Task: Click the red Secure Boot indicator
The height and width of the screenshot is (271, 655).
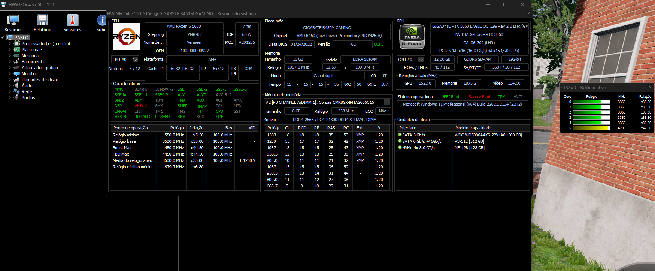Action: (479, 97)
